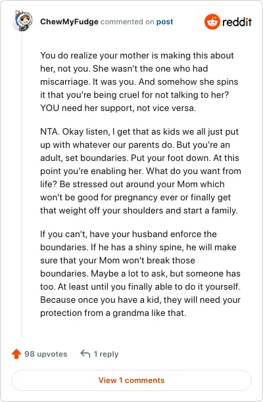Click the line beginning "Because once you have a kid"
The image size is (263, 402).
tap(140, 300)
